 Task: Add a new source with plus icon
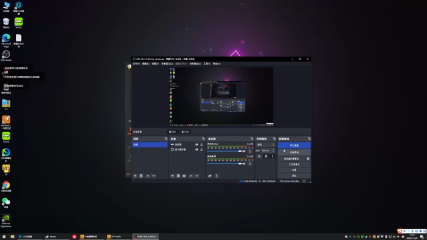(172, 176)
